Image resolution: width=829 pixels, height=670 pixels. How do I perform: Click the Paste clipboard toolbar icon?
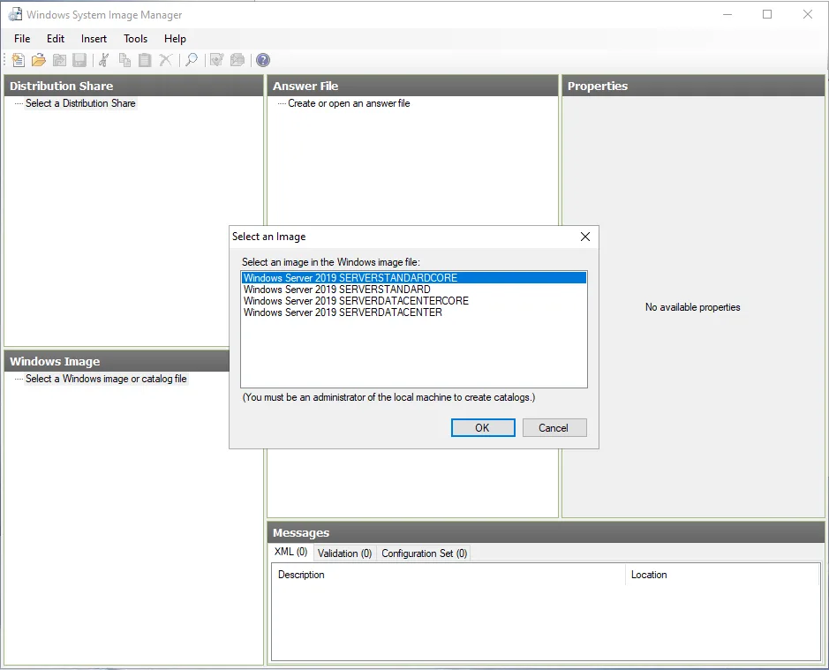[145, 60]
